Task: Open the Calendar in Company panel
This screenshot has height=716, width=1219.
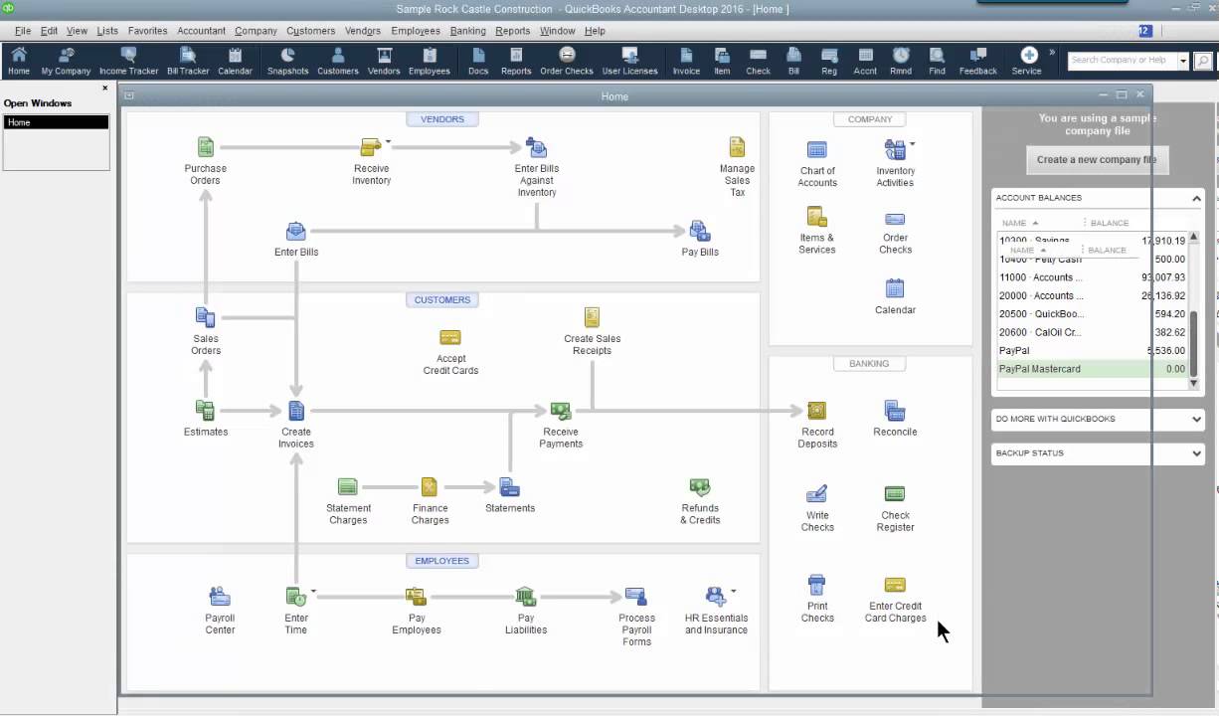Action: click(895, 289)
